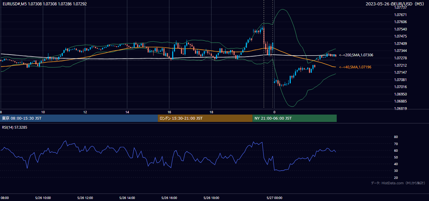Click the 5/26 16:00 time label
Image resolution: width=429 pixels, height=201 pixels.
point(169,198)
